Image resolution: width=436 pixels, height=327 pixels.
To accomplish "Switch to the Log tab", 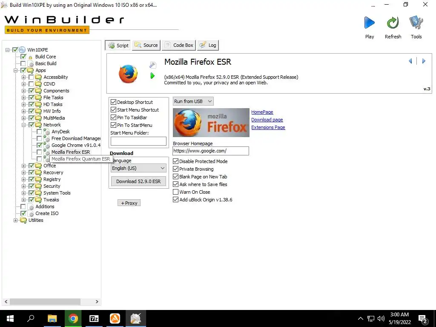I will pyautogui.click(x=208, y=45).
